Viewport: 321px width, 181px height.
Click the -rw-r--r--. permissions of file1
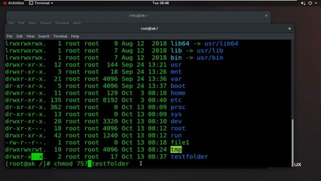tap(26, 143)
